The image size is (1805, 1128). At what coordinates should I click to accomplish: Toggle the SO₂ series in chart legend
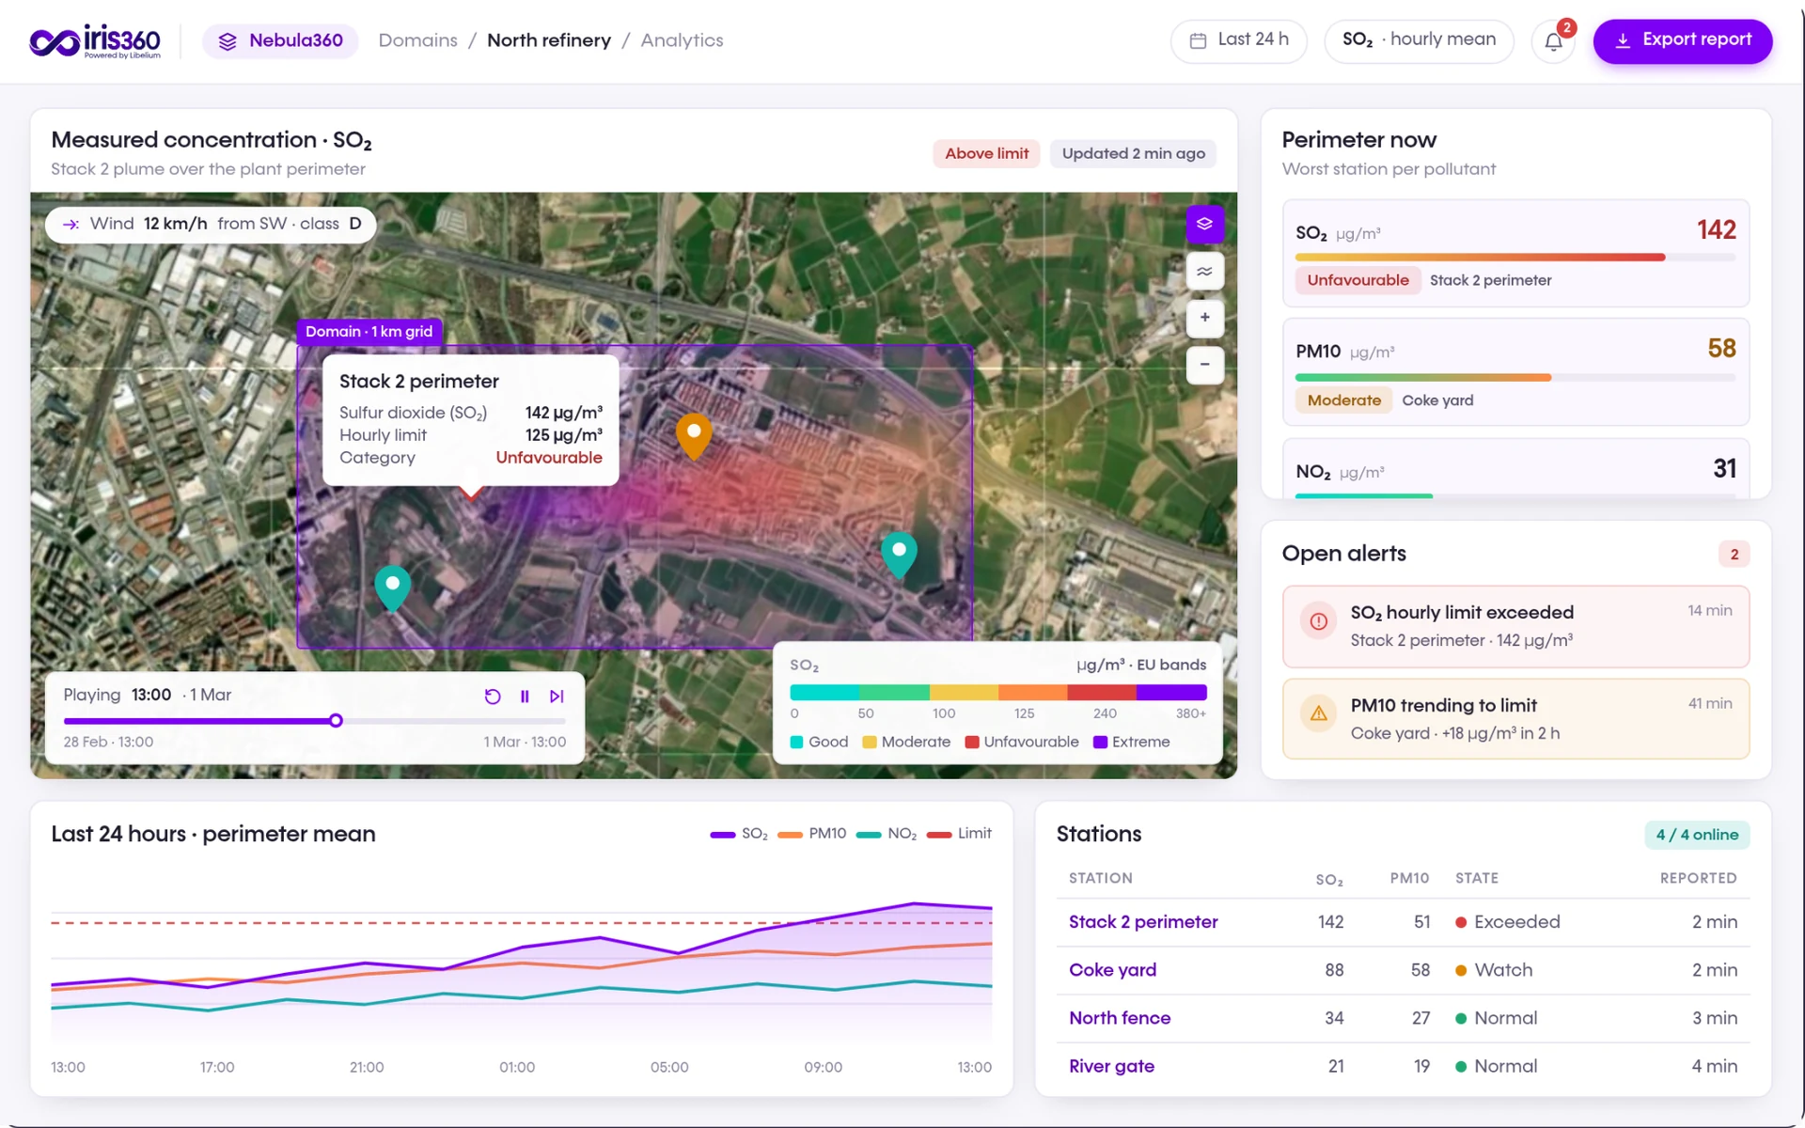pos(739,834)
